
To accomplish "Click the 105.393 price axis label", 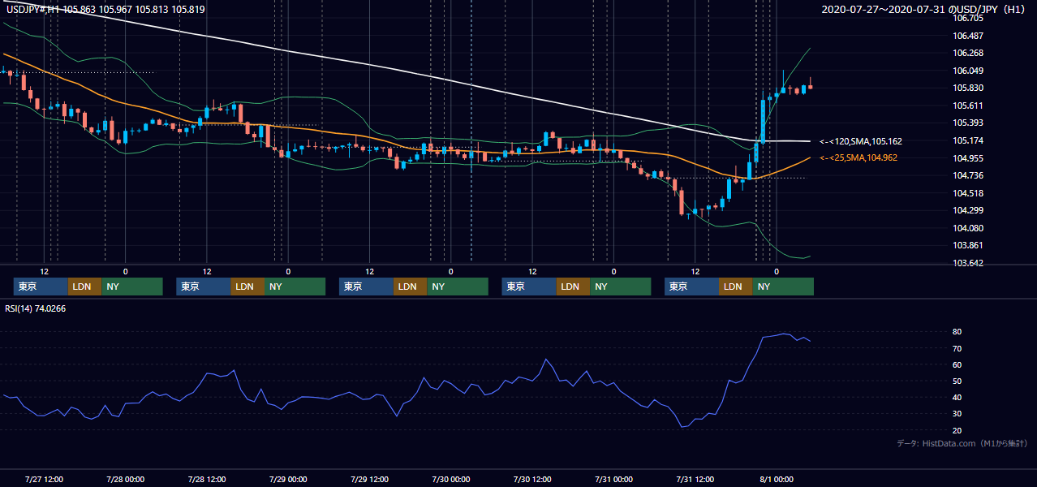I will point(968,123).
